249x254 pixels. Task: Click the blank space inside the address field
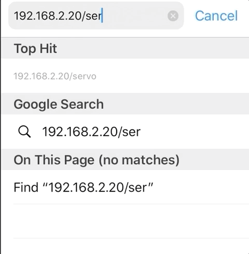135,16
